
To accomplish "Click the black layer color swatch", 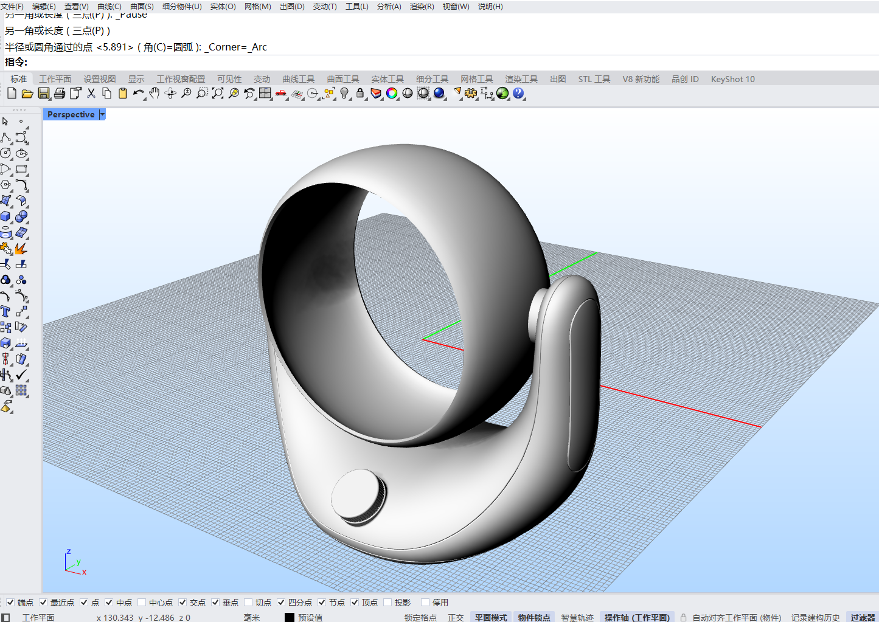I will click(290, 617).
